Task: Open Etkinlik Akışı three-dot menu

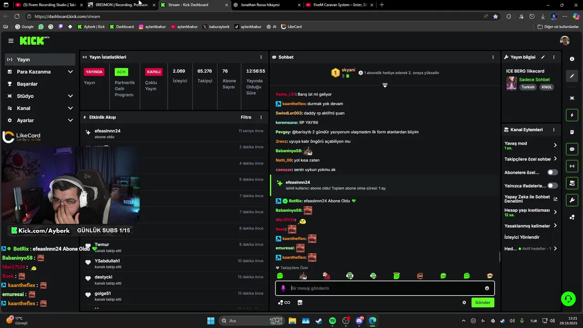Action: click(261, 118)
